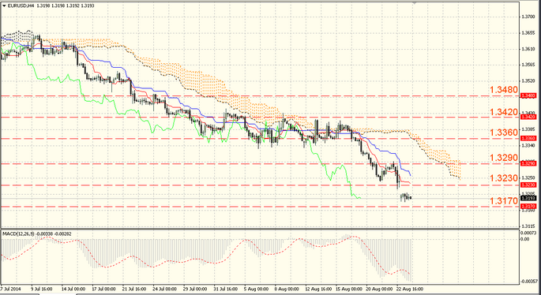Click the large orange 1.3480 level label
The width and height of the screenshot is (541, 295).
(x=504, y=90)
